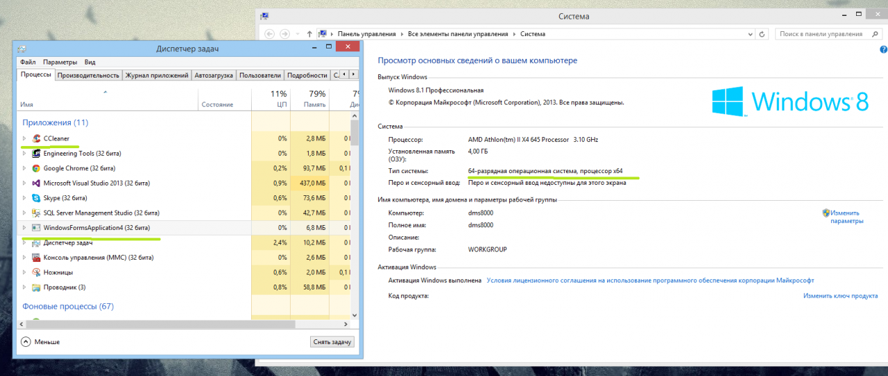Click the Диспетчер задач row icon
Viewport: 888px width, 376px height.
click(36, 243)
